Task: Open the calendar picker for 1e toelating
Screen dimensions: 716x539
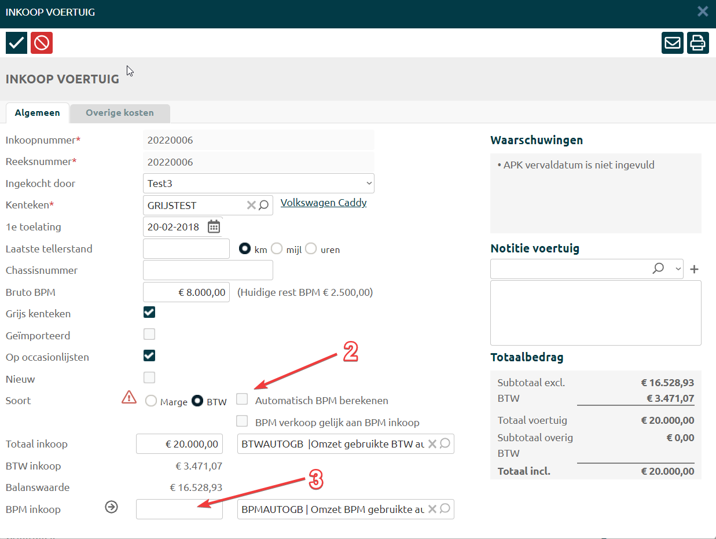Action: [x=214, y=226]
